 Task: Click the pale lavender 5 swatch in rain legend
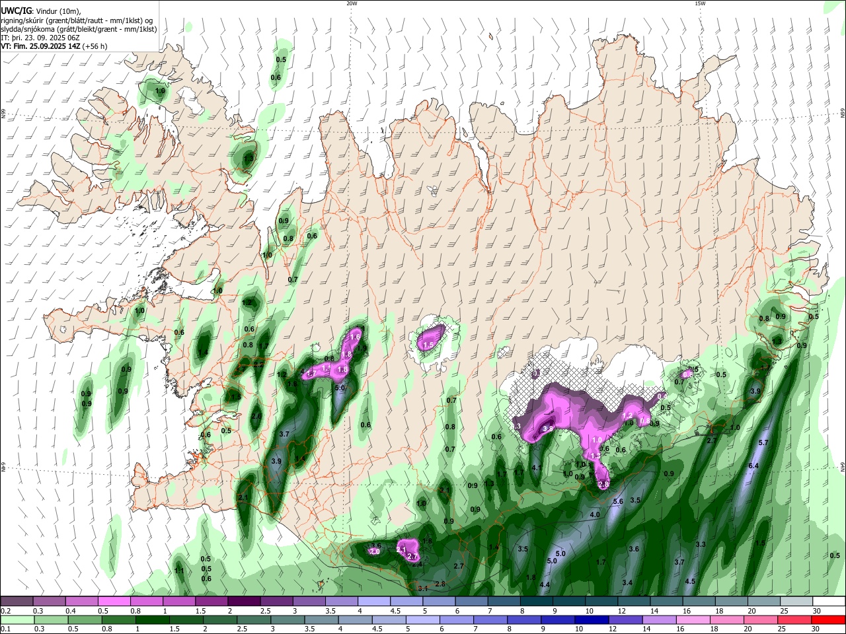click(x=422, y=620)
